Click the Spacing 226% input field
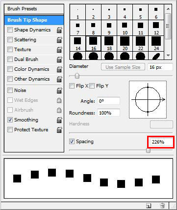 pyautogui.click(x=161, y=142)
